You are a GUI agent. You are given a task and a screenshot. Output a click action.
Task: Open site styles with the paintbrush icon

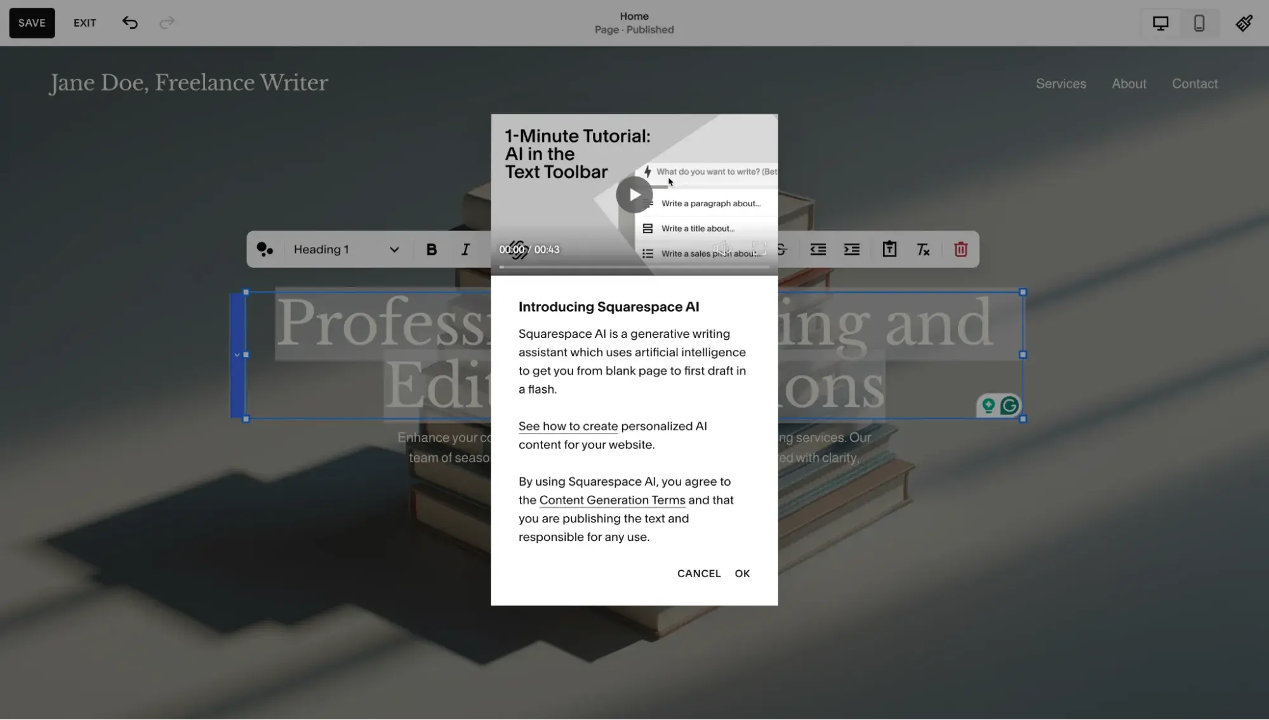coord(1244,23)
